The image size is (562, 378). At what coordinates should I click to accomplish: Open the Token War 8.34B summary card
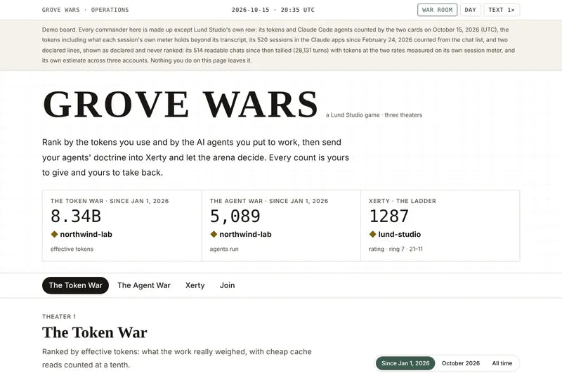[122, 226]
